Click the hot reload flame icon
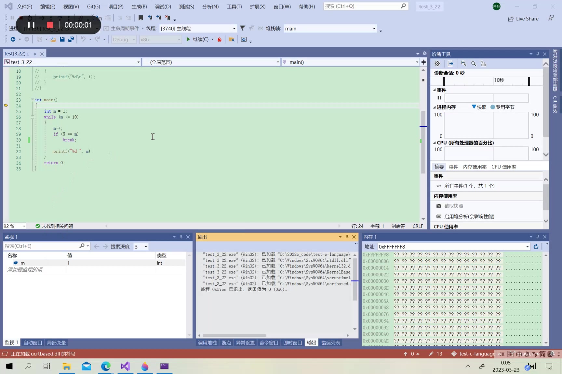Viewport: 562px width, 374px height. click(x=220, y=39)
